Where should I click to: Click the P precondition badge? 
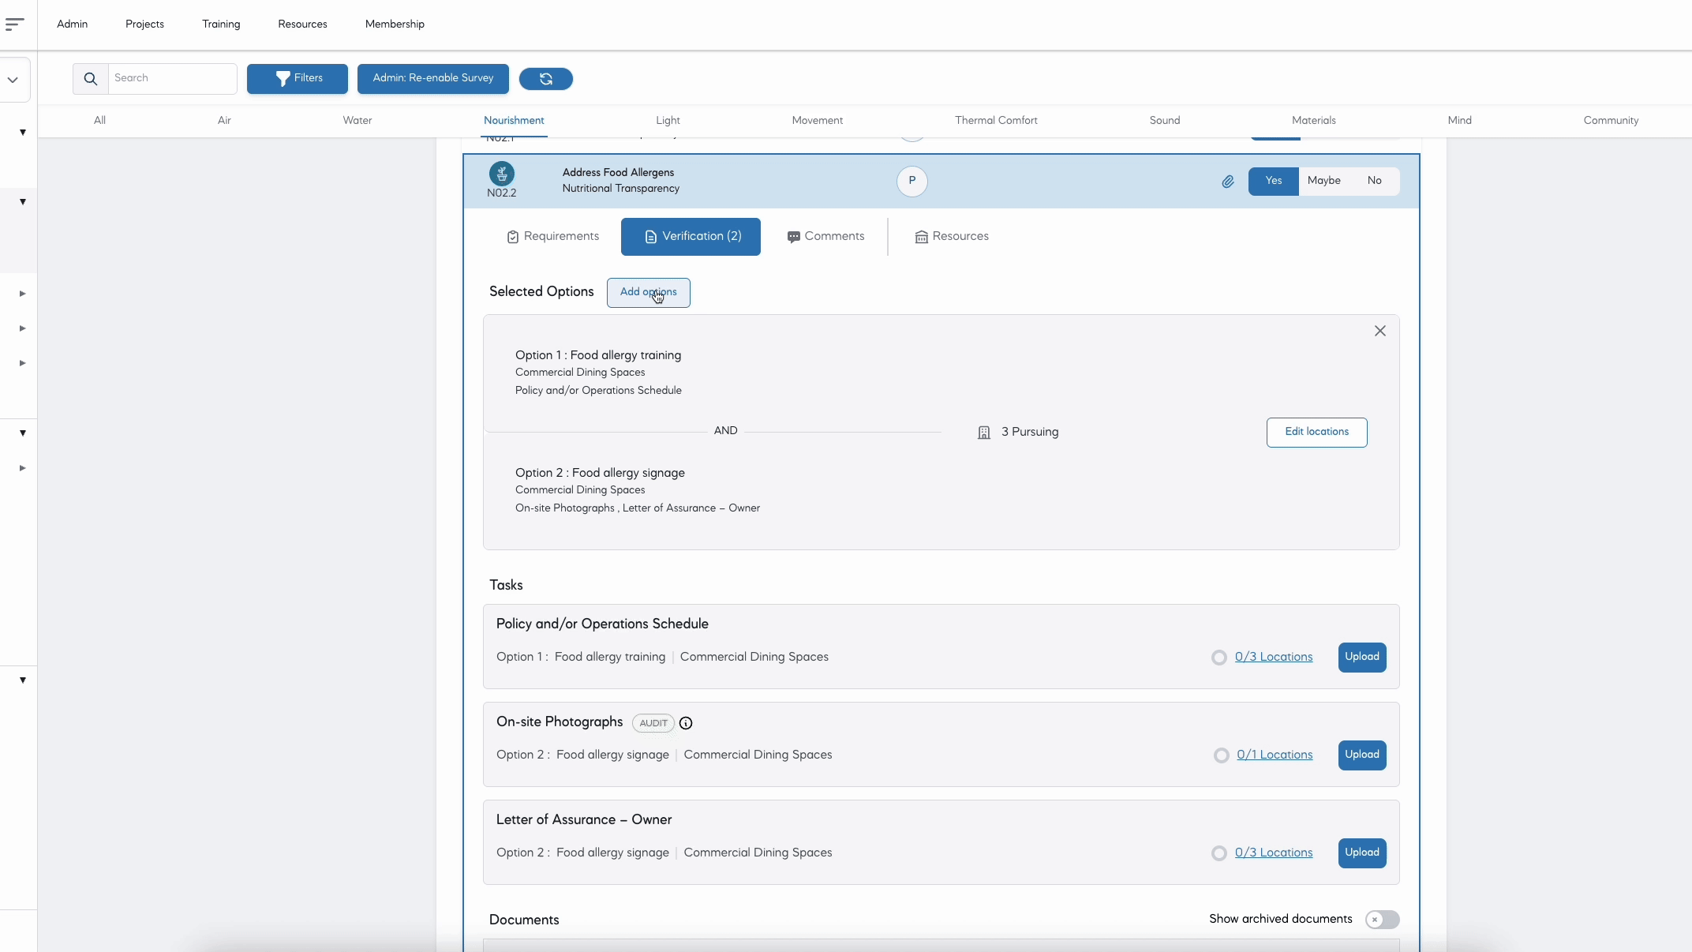click(912, 181)
